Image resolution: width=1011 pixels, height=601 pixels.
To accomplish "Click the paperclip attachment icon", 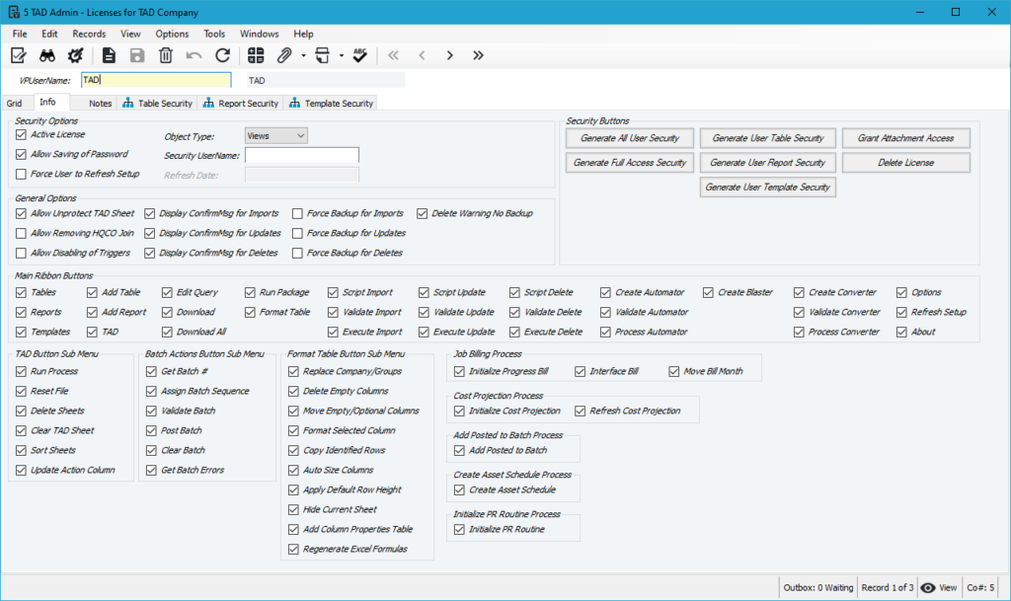I will point(284,55).
